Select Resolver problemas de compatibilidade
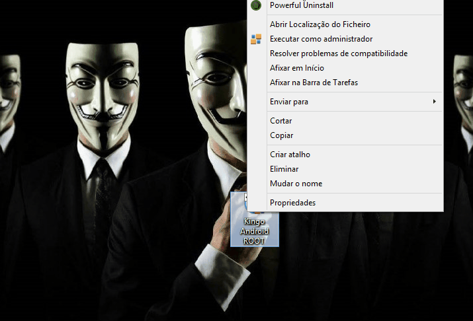Viewport: 473px width, 321px height. coord(338,54)
